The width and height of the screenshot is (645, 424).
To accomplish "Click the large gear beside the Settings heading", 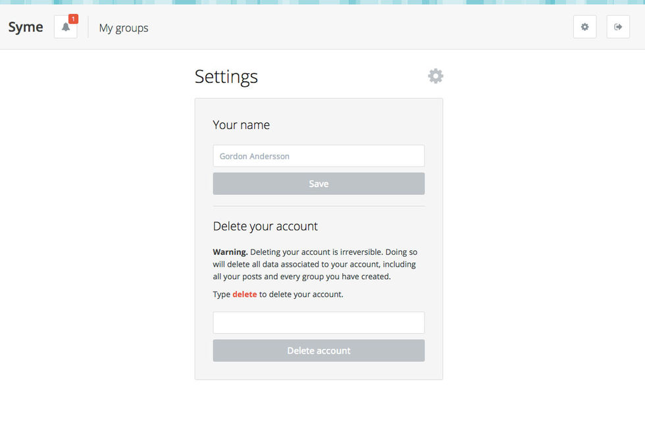I will click(436, 76).
